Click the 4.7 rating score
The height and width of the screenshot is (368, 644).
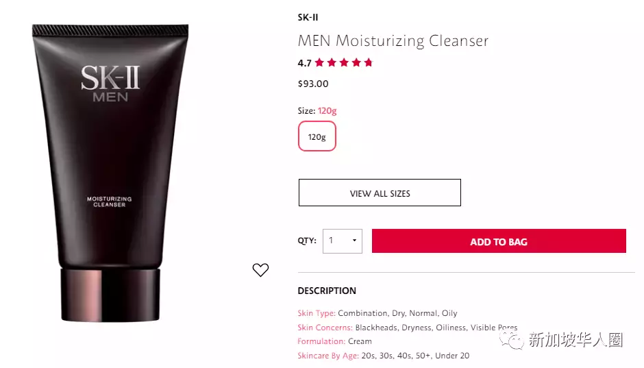pos(304,63)
